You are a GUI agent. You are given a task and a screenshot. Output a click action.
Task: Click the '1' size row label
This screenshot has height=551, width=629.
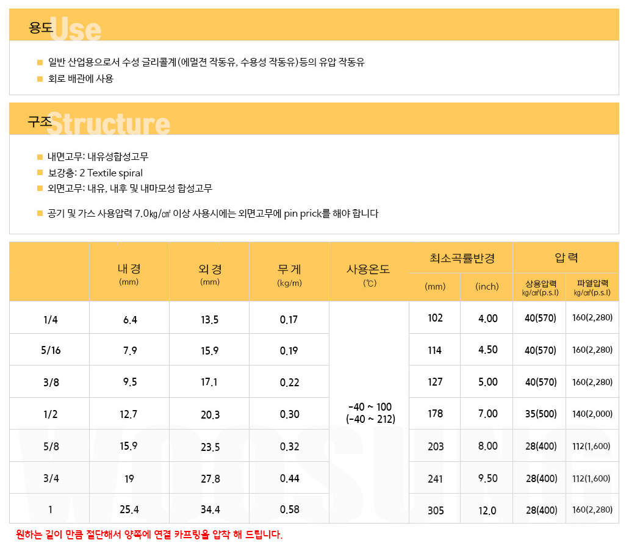[50, 510]
